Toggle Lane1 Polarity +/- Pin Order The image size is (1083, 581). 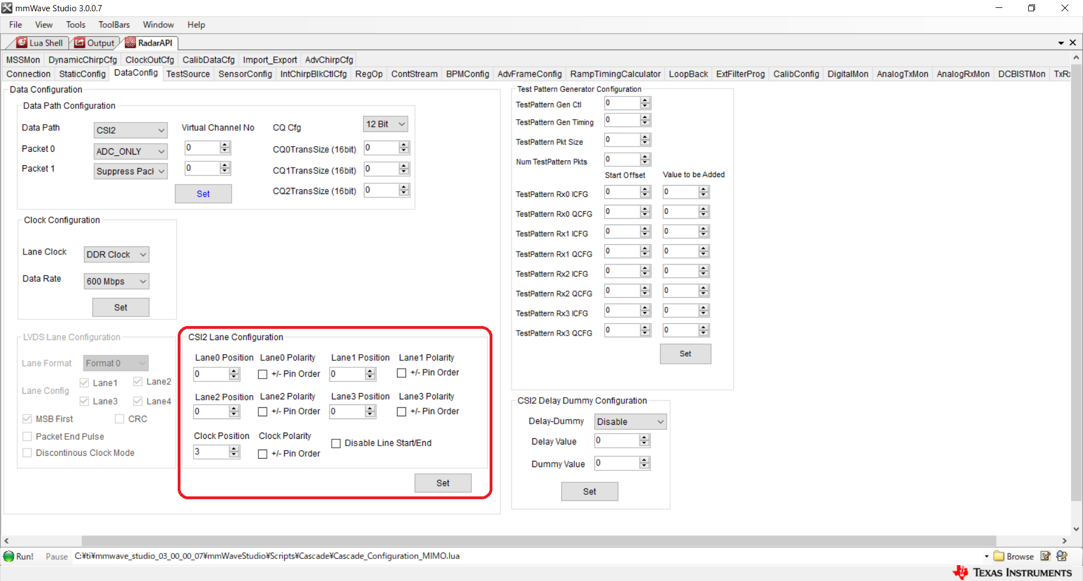coord(402,373)
